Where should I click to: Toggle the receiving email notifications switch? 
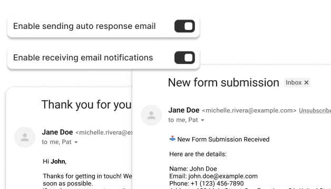coord(184,58)
